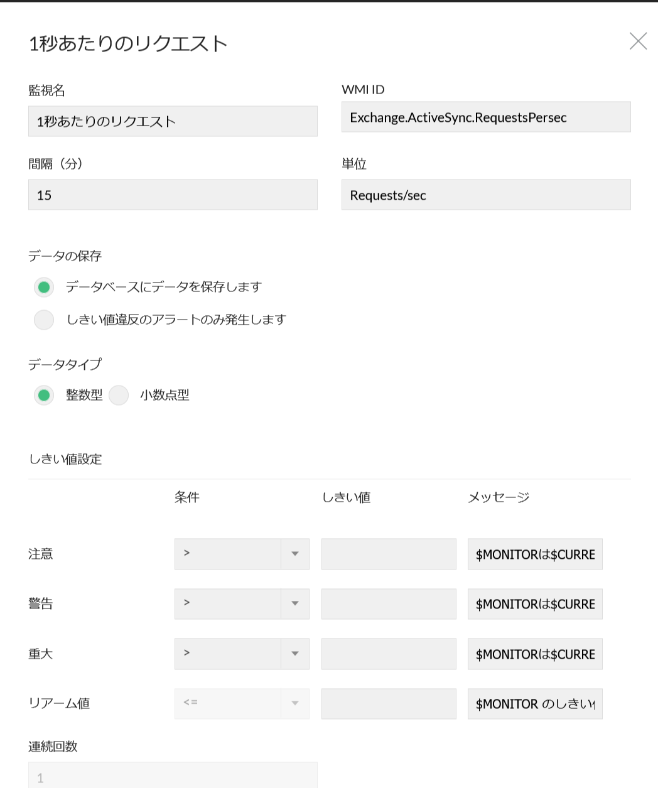This screenshot has width=658, height=788.
Task: Click the 間隔（分） field
Action: tap(173, 195)
